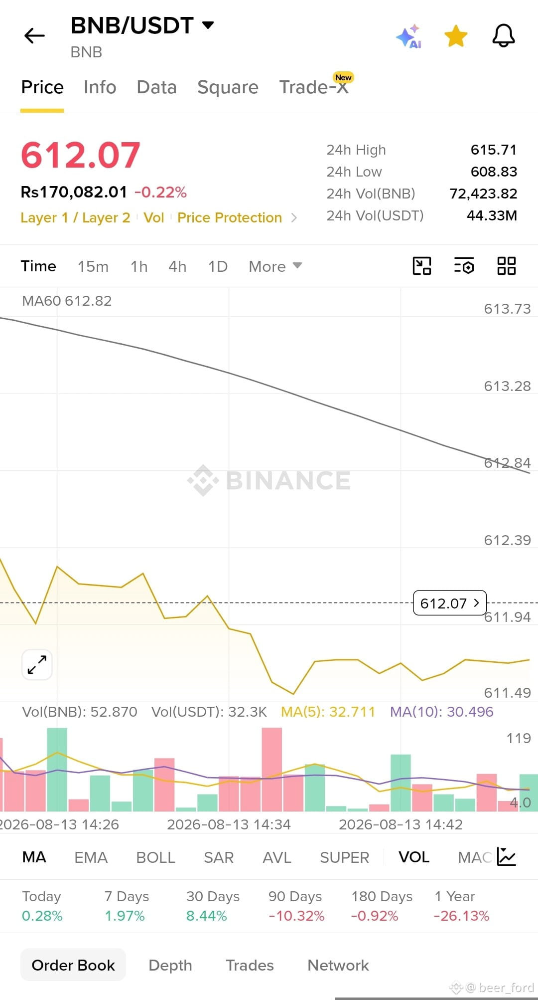Open the Depth view
This screenshot has height=1000, width=538.
point(170,965)
